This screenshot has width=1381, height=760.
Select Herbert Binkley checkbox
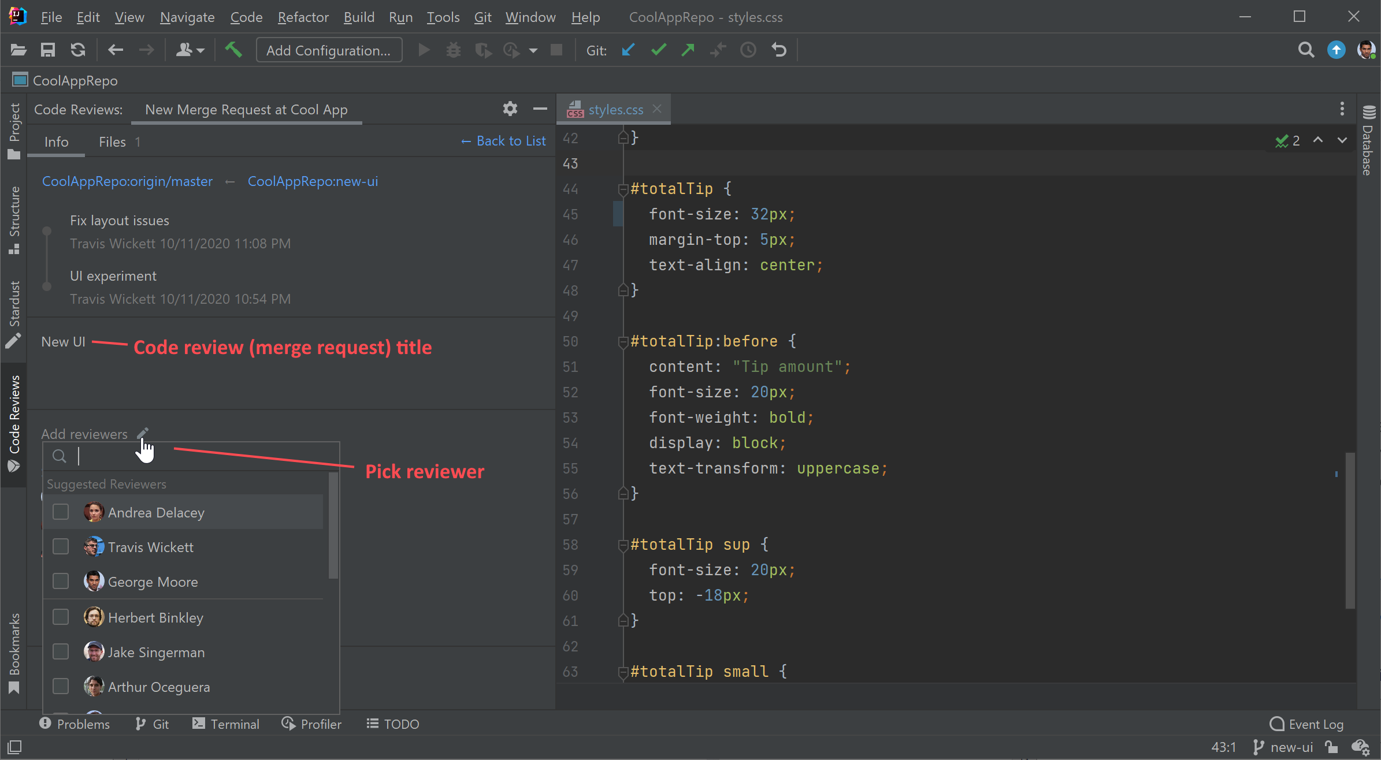coord(61,617)
